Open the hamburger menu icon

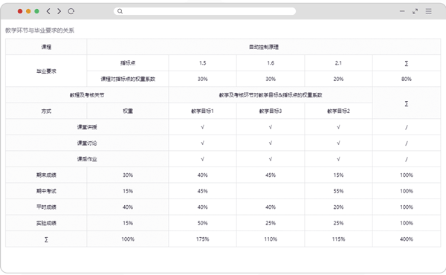point(428,11)
